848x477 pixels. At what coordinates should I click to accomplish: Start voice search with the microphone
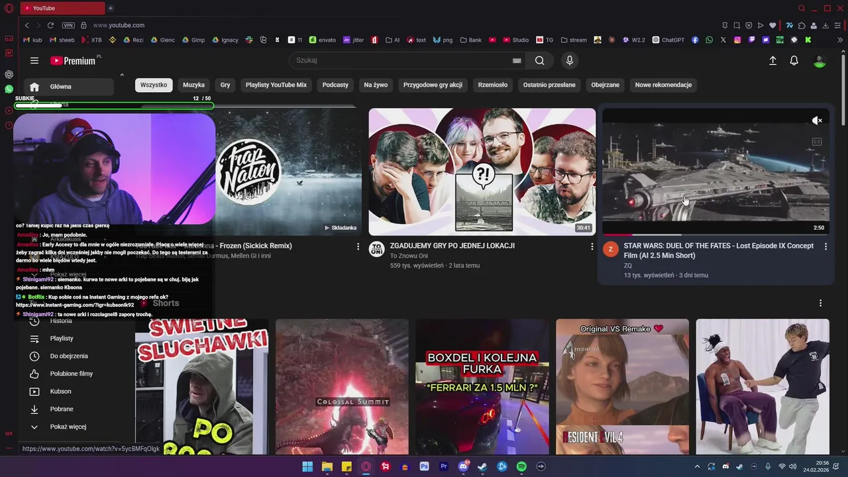569,60
